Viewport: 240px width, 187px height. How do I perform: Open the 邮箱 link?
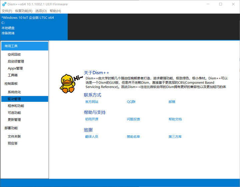click(172, 102)
